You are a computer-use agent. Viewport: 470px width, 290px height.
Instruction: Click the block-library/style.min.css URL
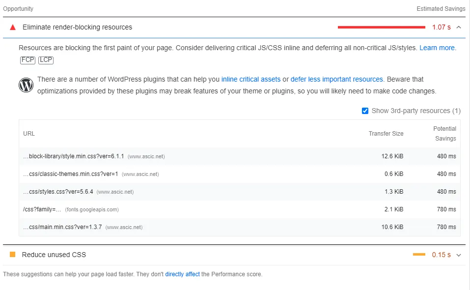(74, 156)
